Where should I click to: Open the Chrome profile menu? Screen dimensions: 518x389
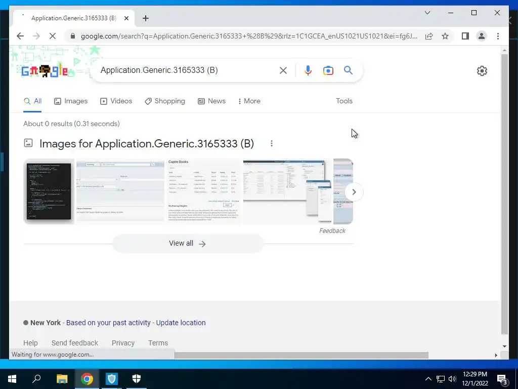tap(482, 36)
